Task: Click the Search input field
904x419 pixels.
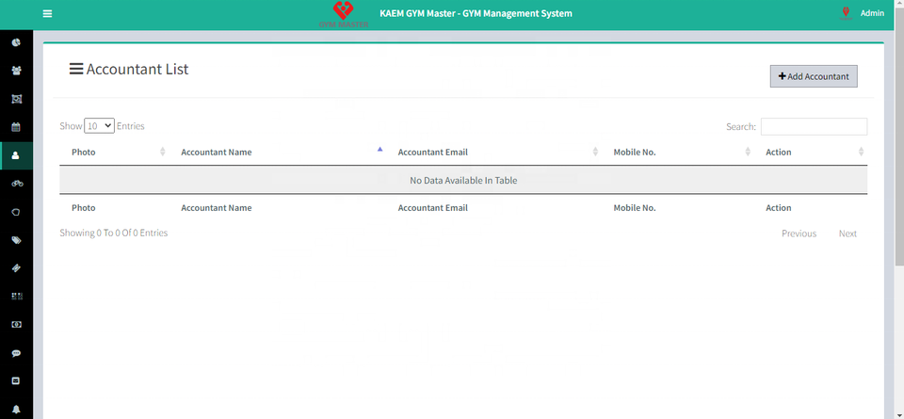Action: (x=814, y=126)
